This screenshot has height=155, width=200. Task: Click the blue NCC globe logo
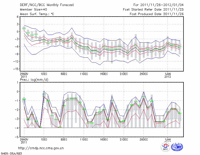(x=177, y=147)
